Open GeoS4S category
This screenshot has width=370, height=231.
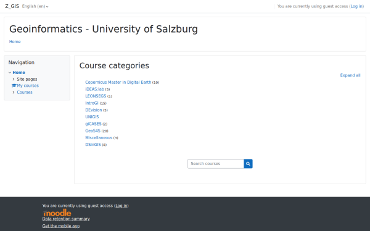92,131
